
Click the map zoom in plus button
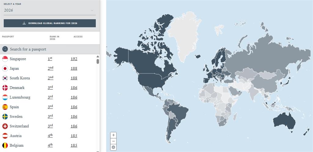pos(113,135)
